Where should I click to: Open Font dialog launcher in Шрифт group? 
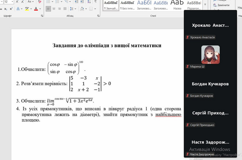[x=41, y=16]
